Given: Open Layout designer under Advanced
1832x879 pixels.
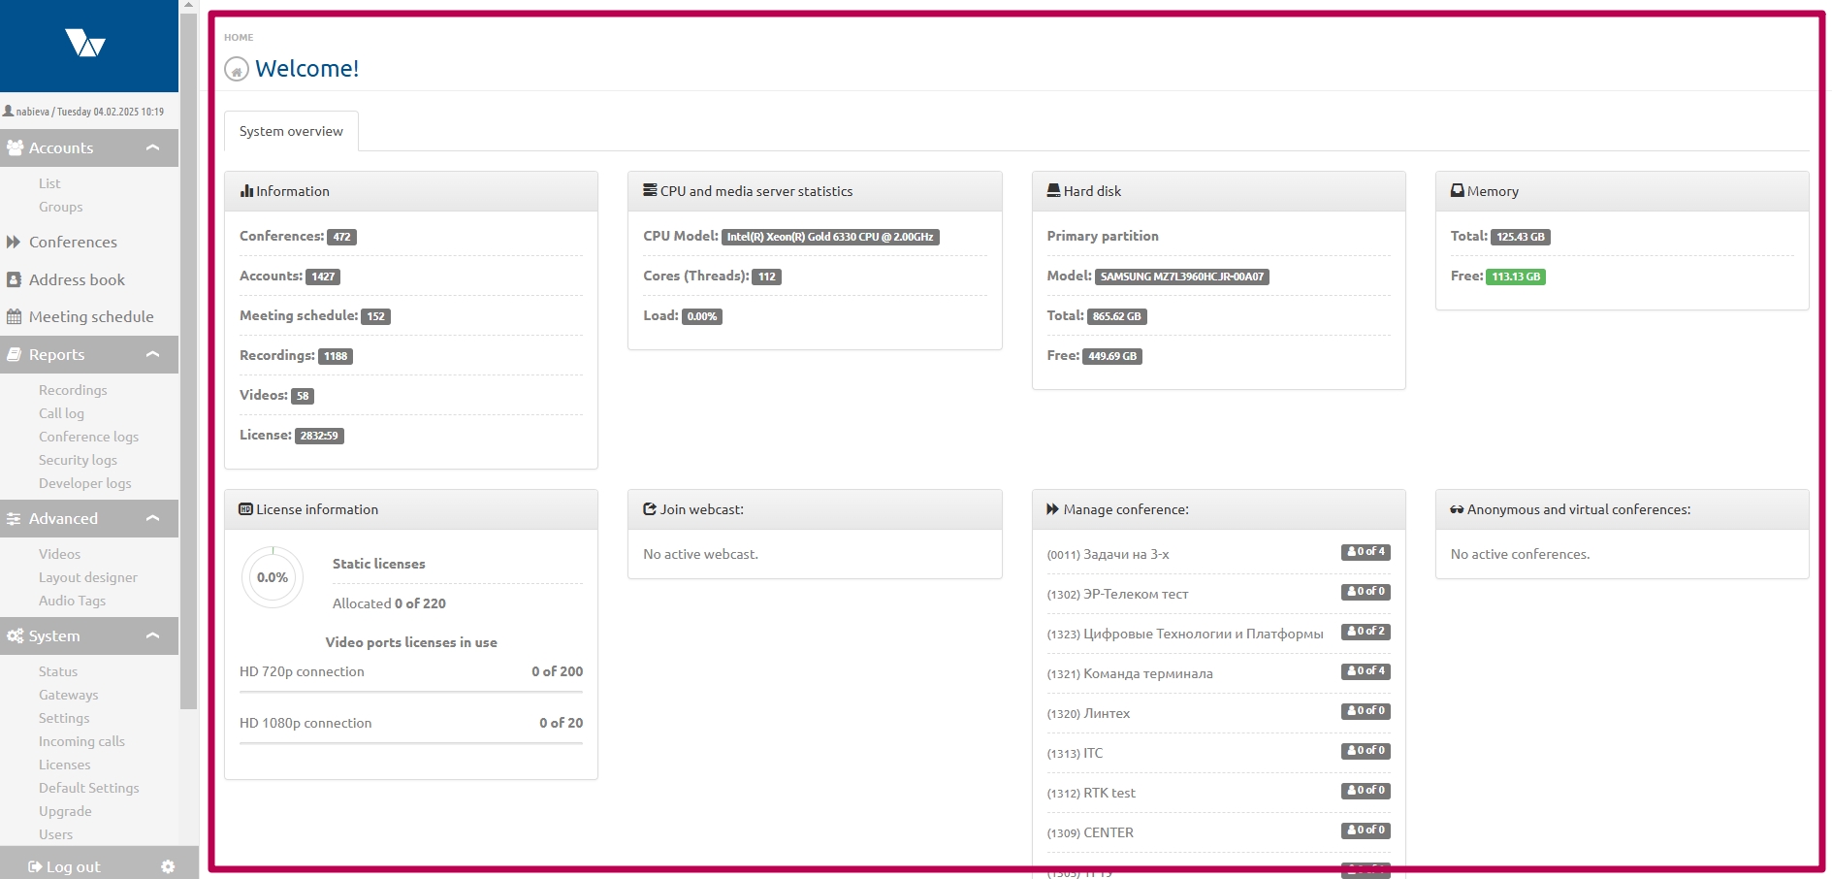Looking at the screenshot, I should point(87,577).
